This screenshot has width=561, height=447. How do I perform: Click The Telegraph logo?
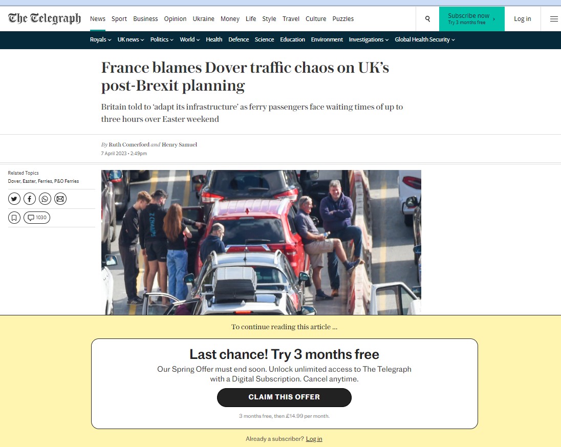[x=45, y=18]
